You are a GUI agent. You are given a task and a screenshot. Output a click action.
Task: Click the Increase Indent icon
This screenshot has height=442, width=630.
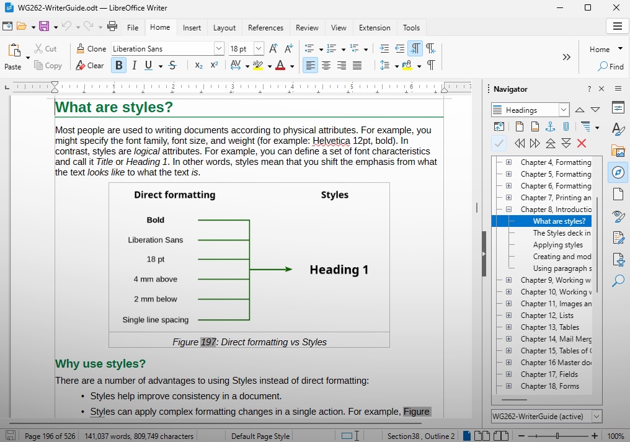click(384, 48)
